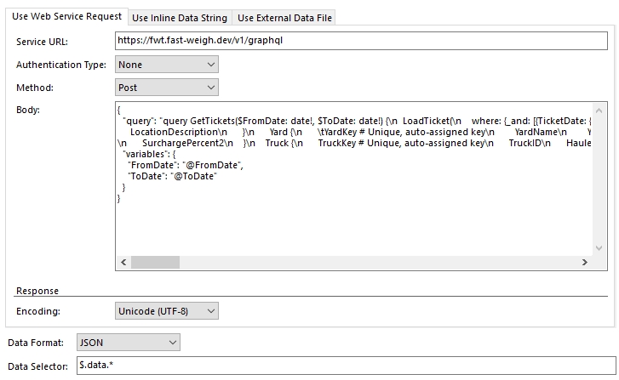619x380 pixels.
Task: Expand the Encoding Unicode (UTF-8) dropdown
Action: point(166,311)
